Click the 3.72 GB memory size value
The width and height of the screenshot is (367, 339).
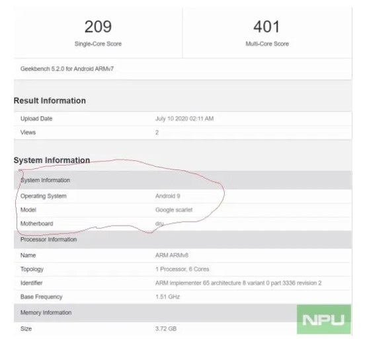[166, 328]
